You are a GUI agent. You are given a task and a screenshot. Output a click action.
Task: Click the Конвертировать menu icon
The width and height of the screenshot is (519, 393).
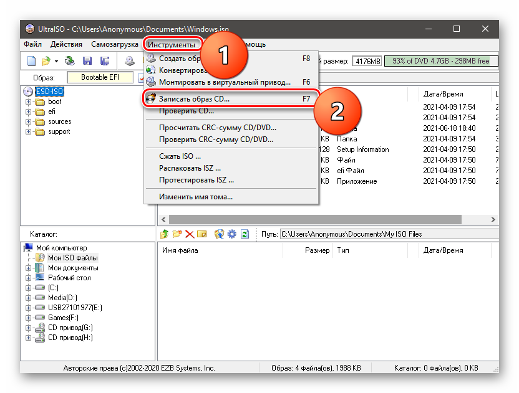tap(151, 70)
